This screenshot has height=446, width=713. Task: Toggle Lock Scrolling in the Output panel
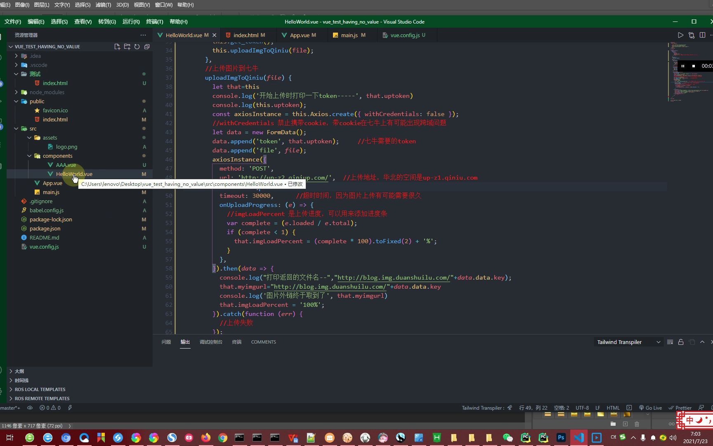coord(681,342)
